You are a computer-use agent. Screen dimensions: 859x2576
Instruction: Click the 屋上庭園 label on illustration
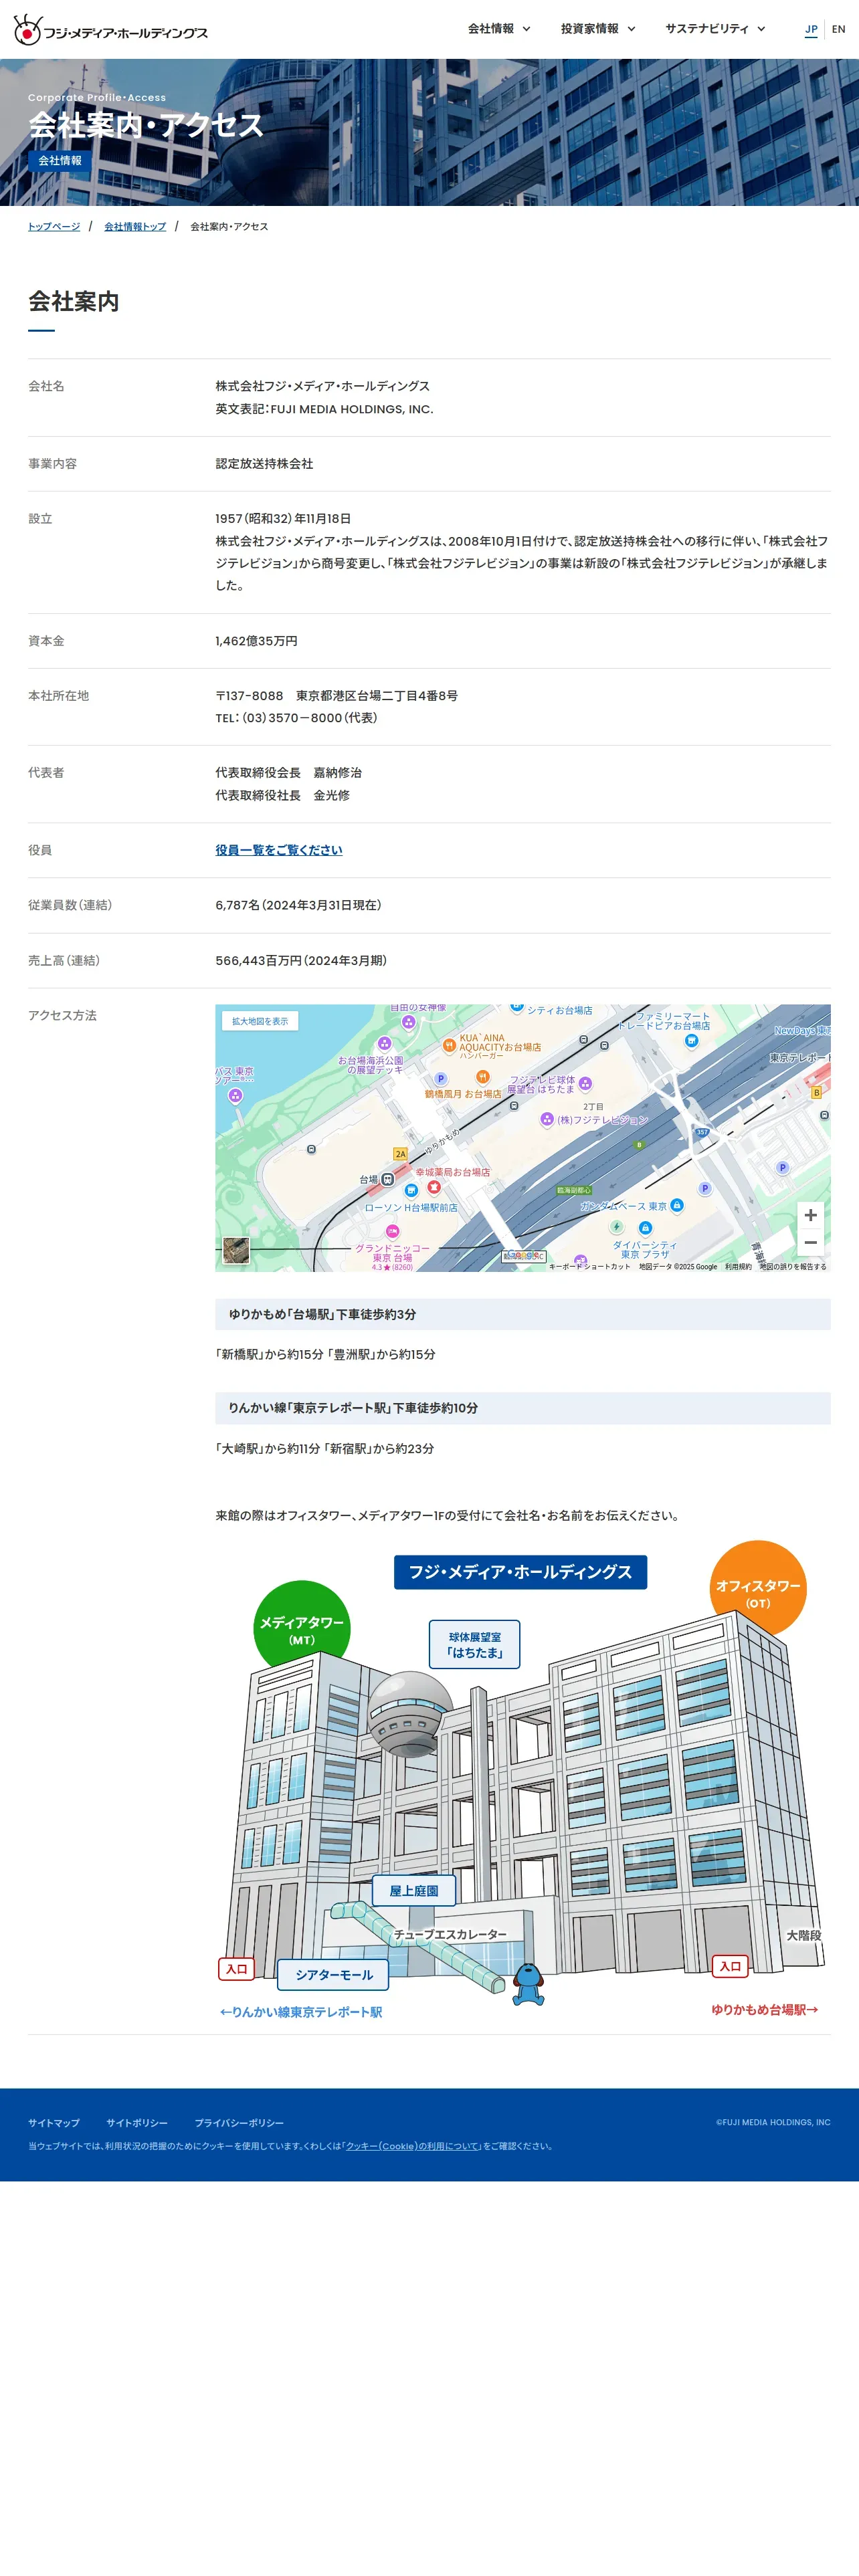[414, 1891]
